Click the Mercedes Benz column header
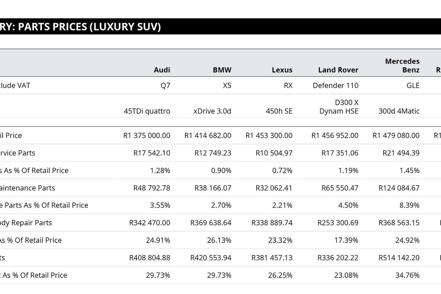 [402, 65]
